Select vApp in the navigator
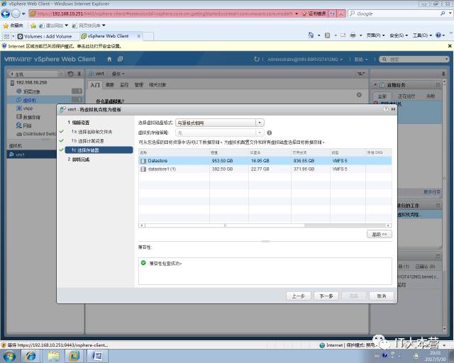 (28, 108)
